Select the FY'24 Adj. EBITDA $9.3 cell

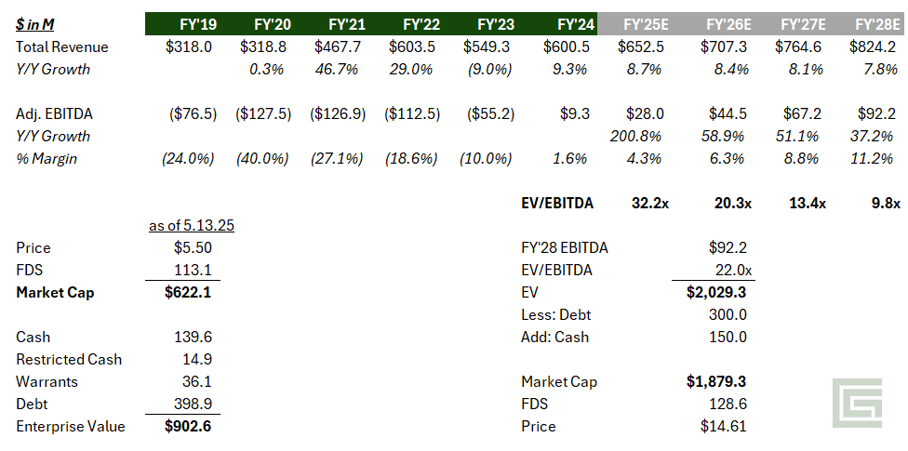(574, 114)
